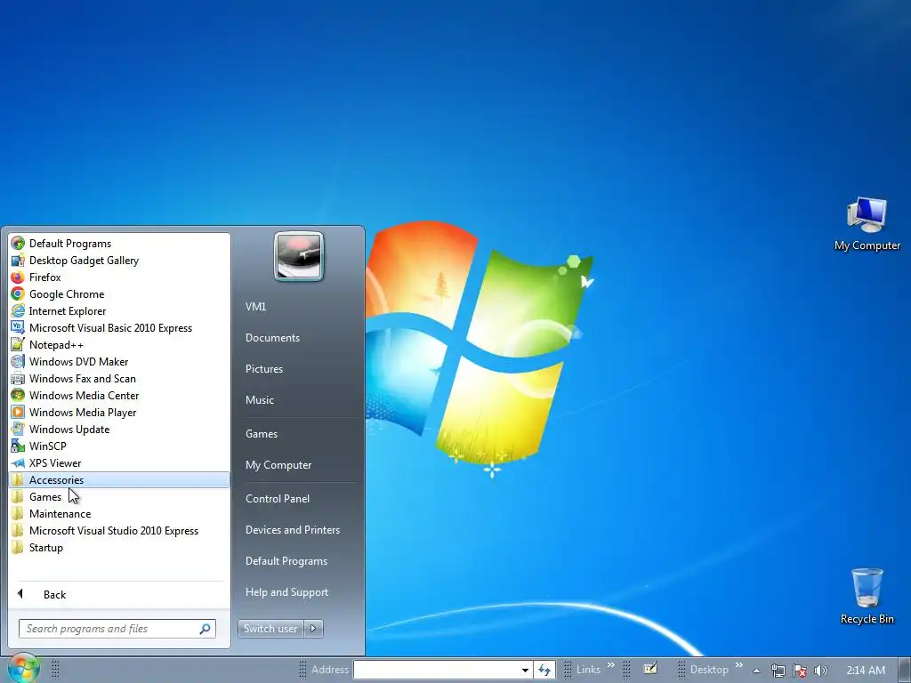Open the Pictures library
This screenshot has height=683, width=911.
[x=299, y=369]
